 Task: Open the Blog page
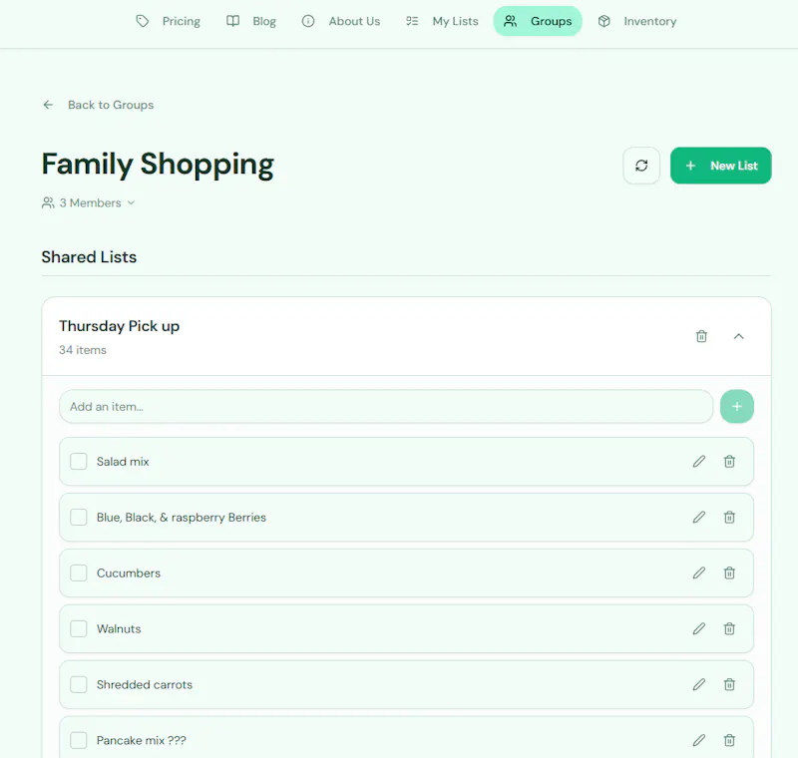(251, 21)
